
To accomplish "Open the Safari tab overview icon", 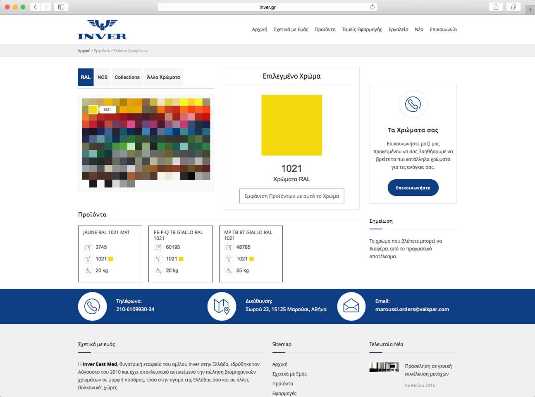I will coord(513,7).
